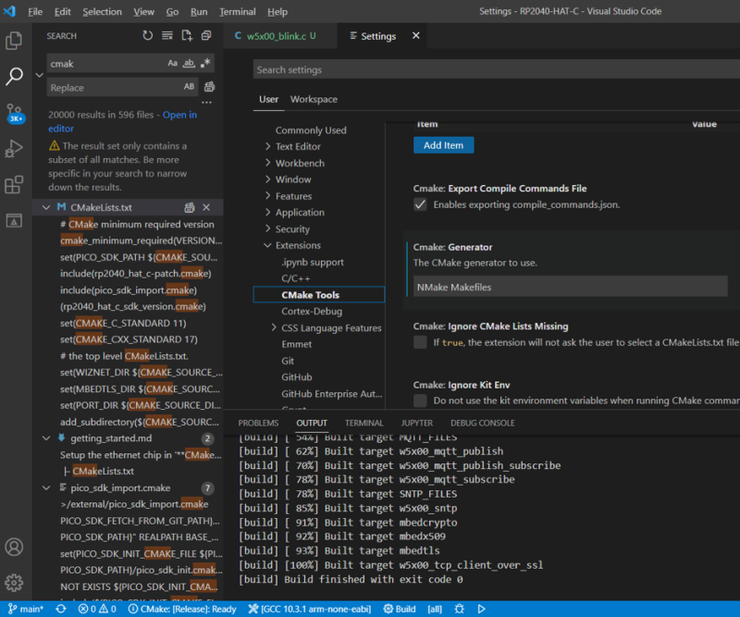The width and height of the screenshot is (740, 617).
Task: Collapse Extensions settings category
Action: pyautogui.click(x=267, y=245)
